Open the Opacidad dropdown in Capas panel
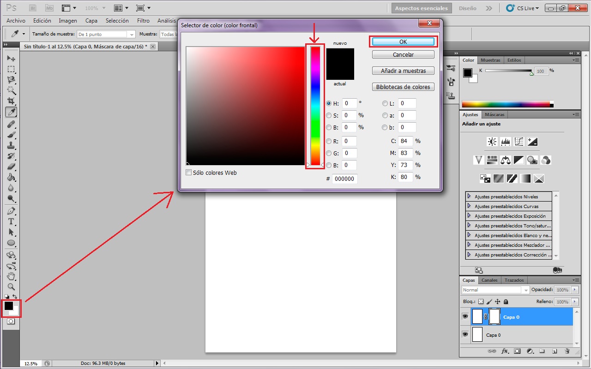Image resolution: width=591 pixels, height=369 pixels. click(x=574, y=290)
